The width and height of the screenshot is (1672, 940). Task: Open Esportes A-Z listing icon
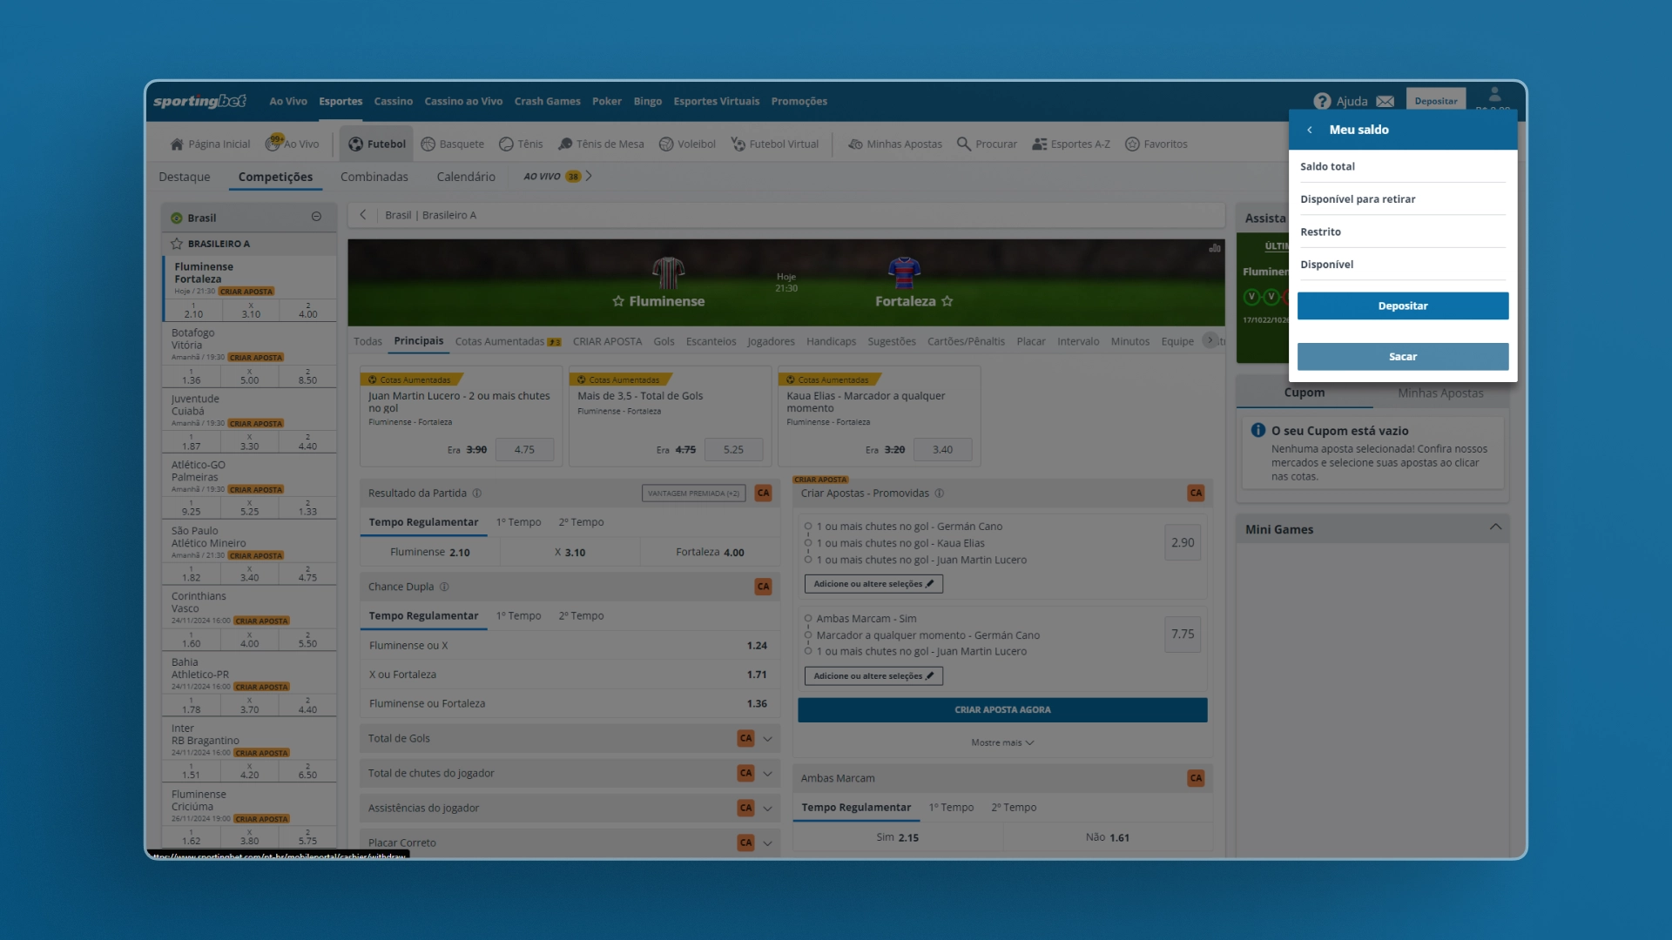coord(1039,144)
